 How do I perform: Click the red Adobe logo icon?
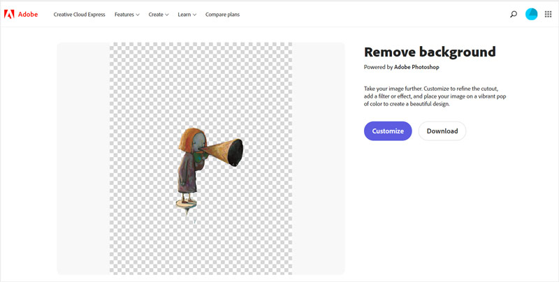[x=9, y=14]
